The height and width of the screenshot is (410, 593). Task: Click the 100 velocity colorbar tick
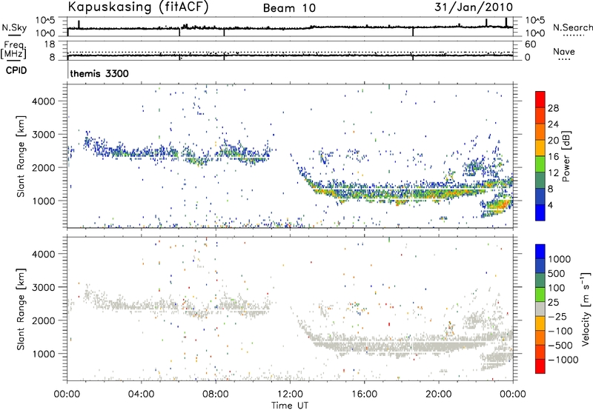[557, 288]
